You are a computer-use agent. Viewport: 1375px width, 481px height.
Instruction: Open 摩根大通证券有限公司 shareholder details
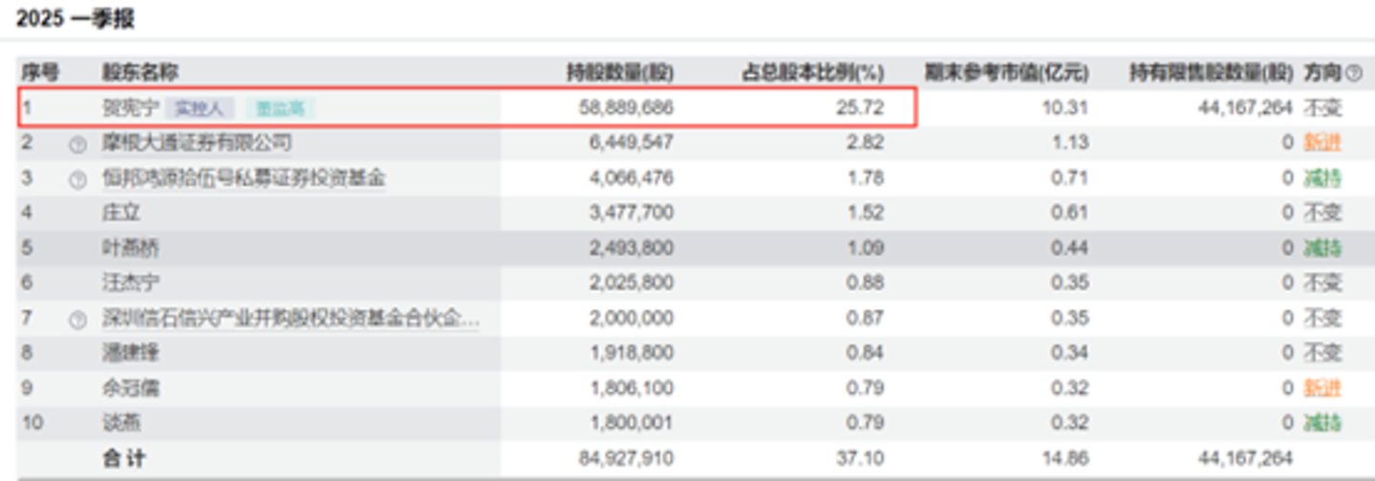point(197,143)
